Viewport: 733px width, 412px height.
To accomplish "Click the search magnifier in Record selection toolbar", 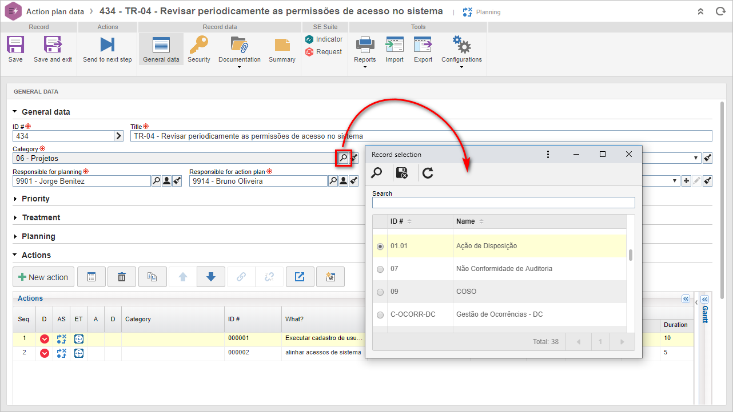I will (x=377, y=173).
